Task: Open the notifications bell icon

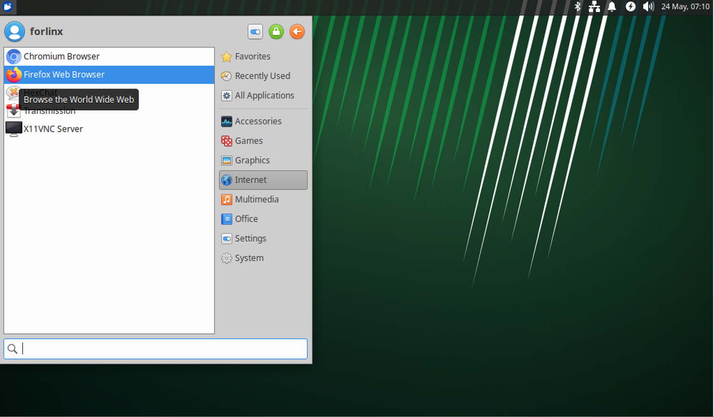Action: 612,6
